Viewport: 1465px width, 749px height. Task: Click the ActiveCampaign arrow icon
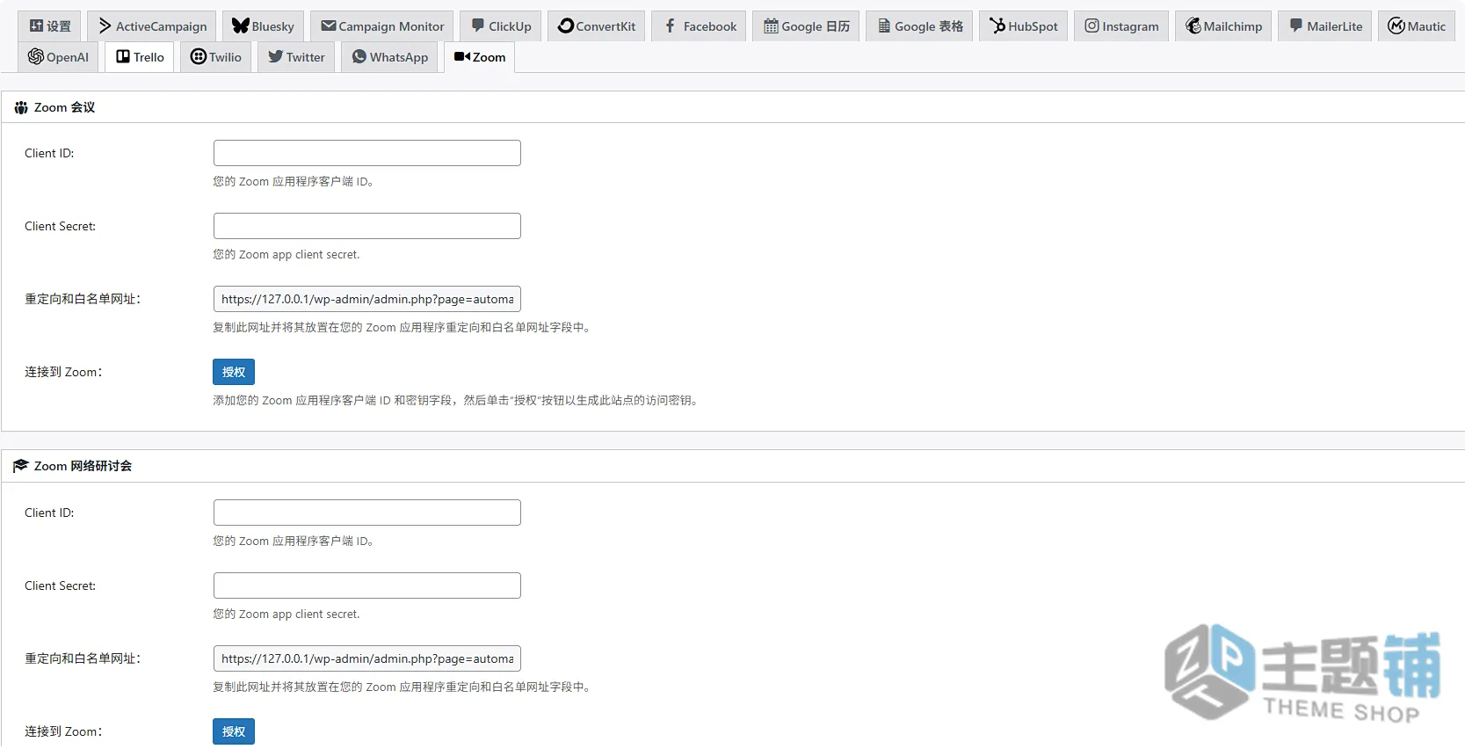click(x=105, y=26)
